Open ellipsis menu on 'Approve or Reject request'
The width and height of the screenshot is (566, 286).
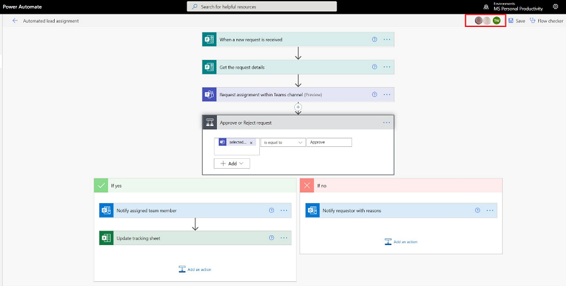point(387,123)
